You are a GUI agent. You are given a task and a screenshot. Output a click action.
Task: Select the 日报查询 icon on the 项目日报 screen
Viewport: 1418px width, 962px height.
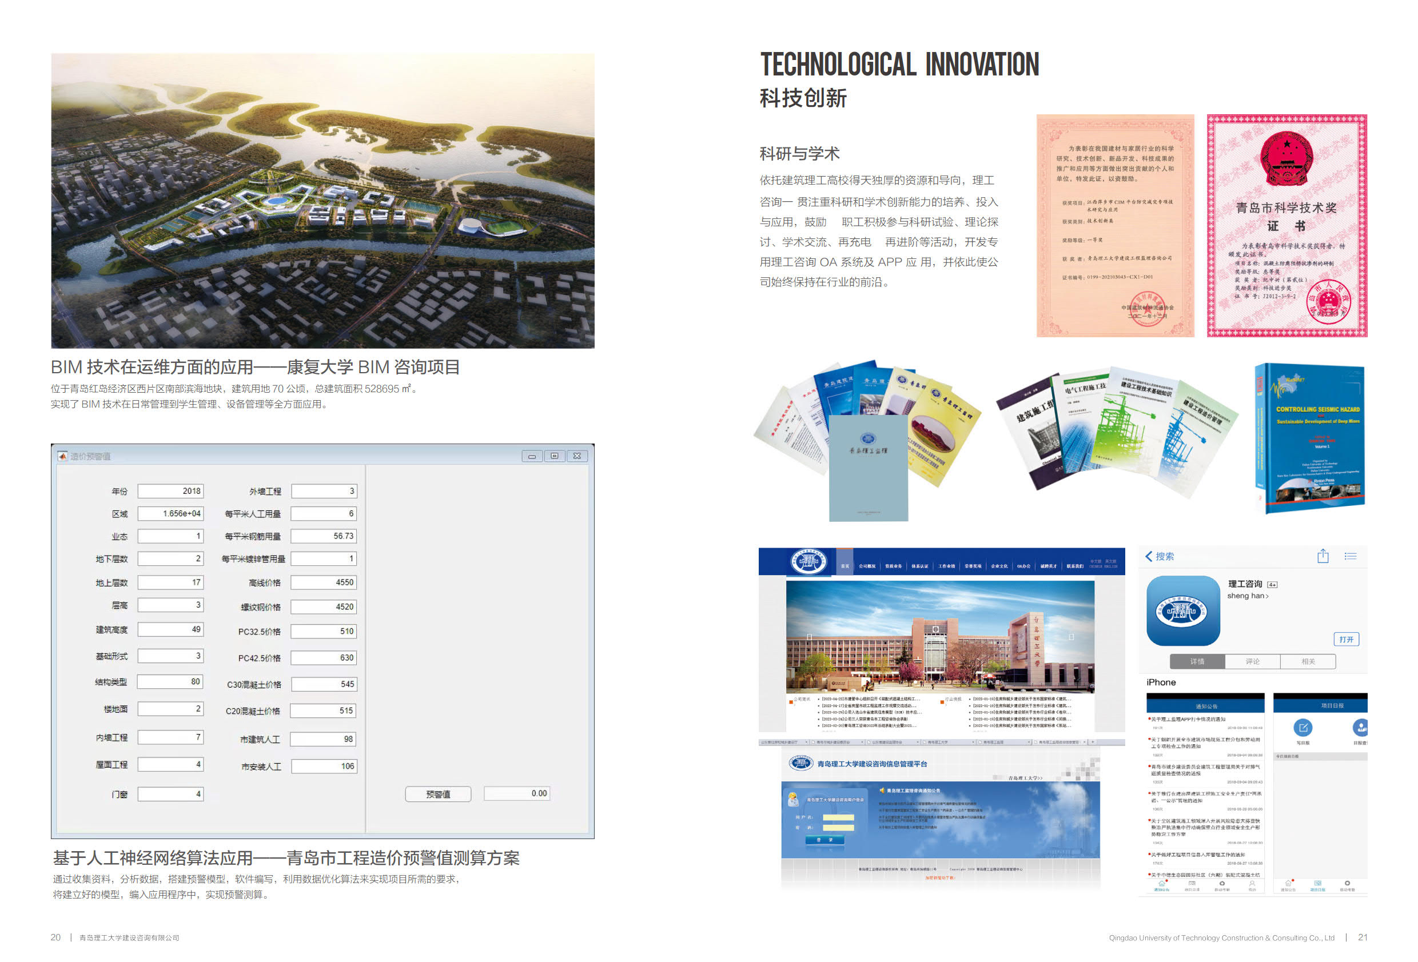1361,728
